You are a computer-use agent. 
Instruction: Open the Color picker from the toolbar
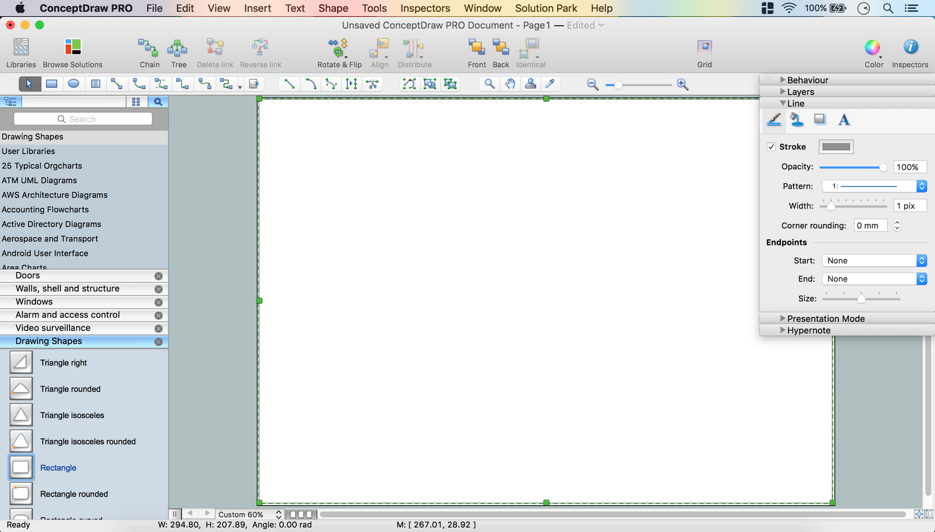[x=873, y=52]
